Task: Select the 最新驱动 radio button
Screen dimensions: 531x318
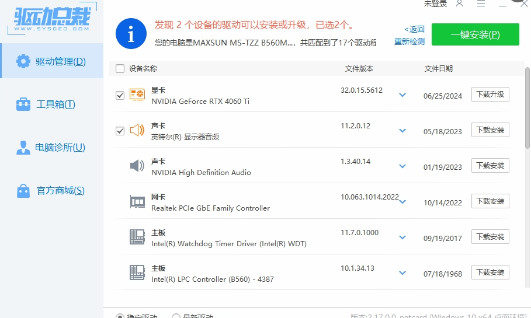Action: 176,317
